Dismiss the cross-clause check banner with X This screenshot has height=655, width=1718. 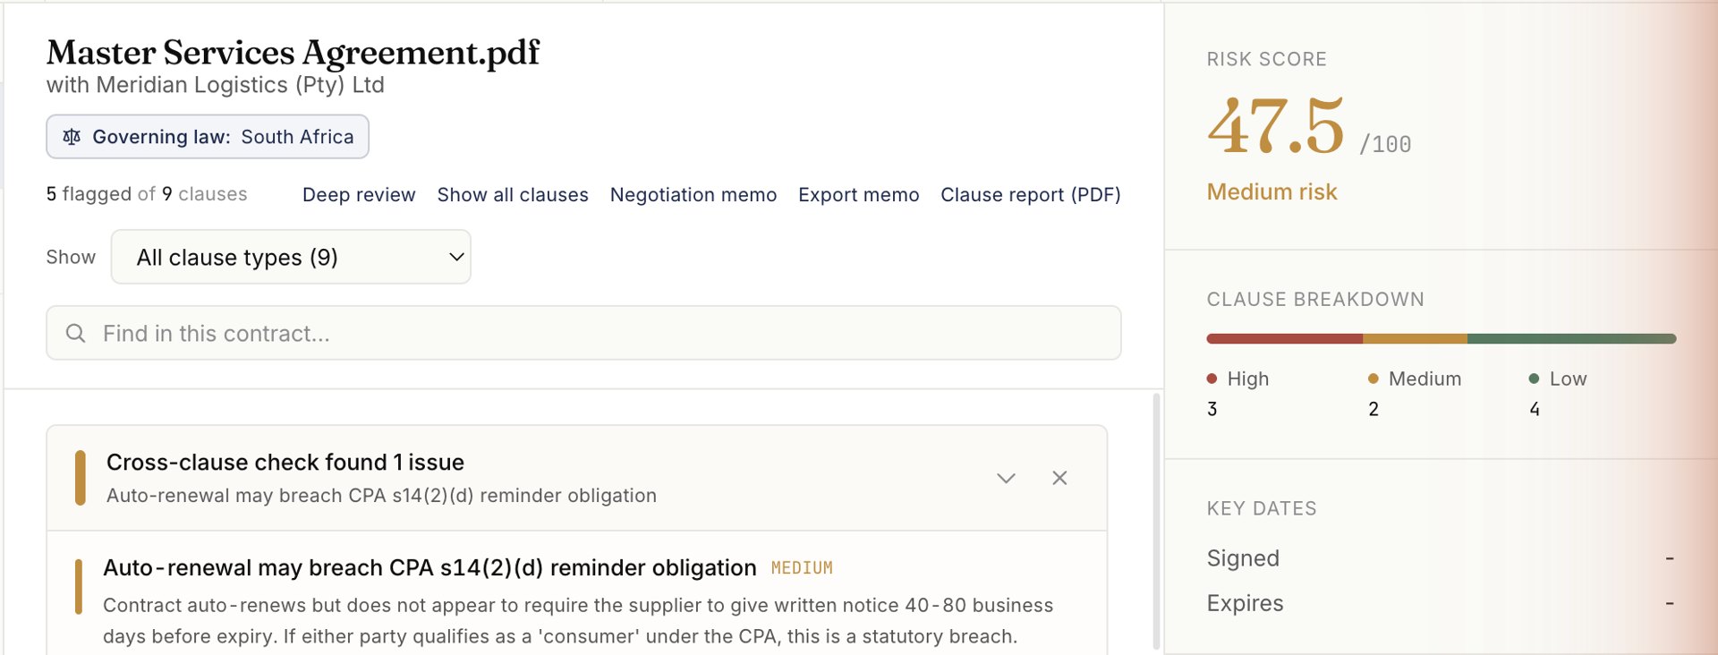click(x=1059, y=478)
